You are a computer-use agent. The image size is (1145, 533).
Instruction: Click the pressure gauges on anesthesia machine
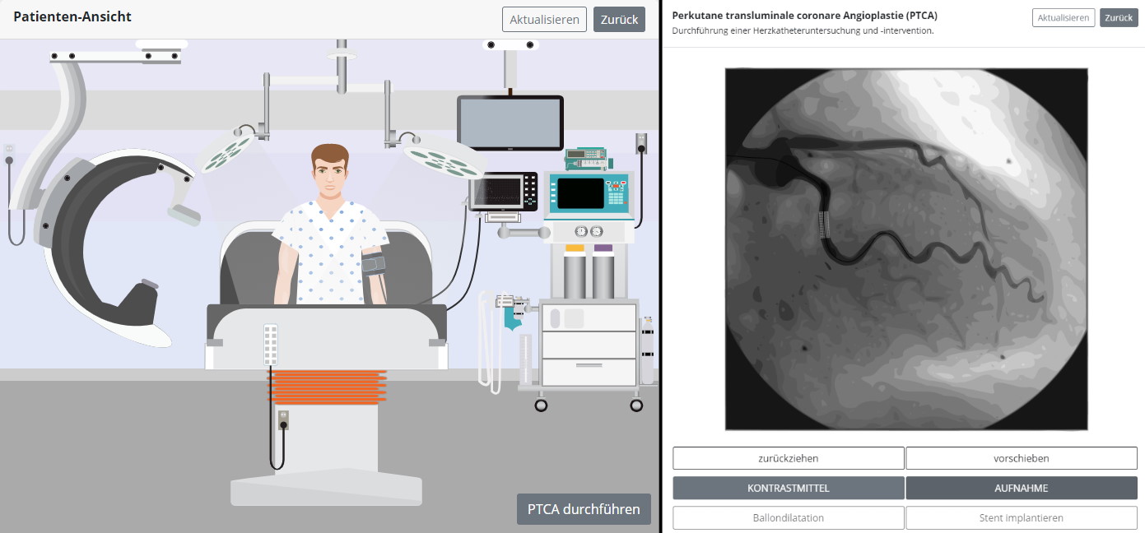589,231
